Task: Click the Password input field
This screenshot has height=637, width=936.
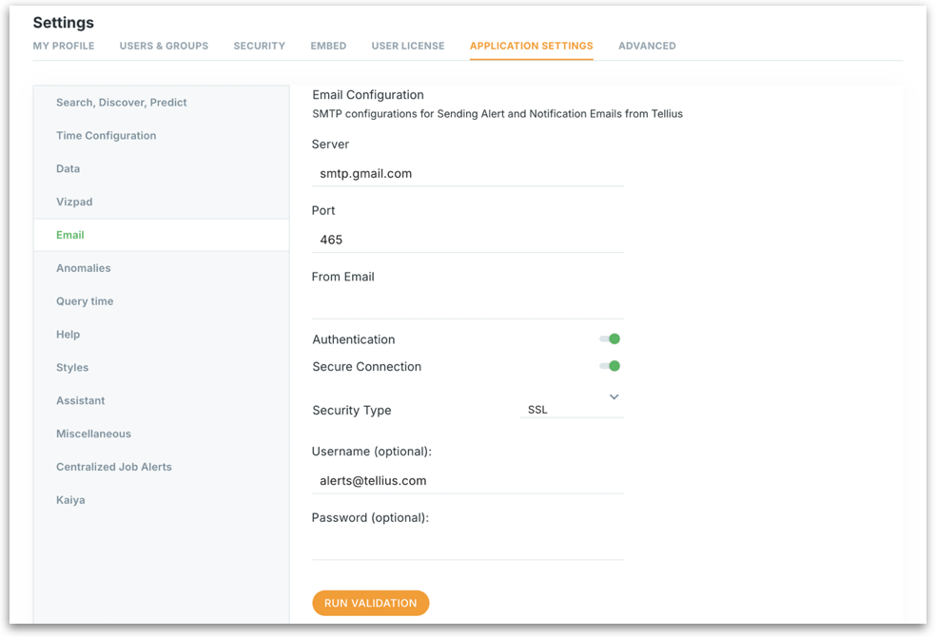Action: [467, 546]
